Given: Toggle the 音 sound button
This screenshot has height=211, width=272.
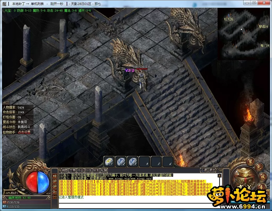Looking at the screenshot, I should (x=261, y=187).
